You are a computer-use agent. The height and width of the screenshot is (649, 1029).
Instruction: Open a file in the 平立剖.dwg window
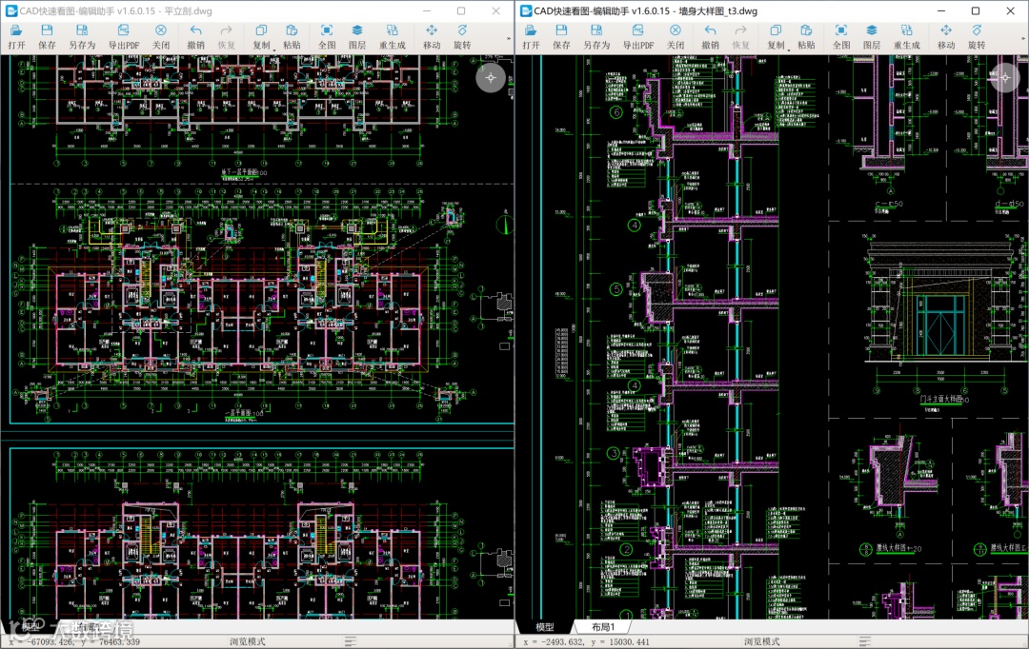click(16, 37)
